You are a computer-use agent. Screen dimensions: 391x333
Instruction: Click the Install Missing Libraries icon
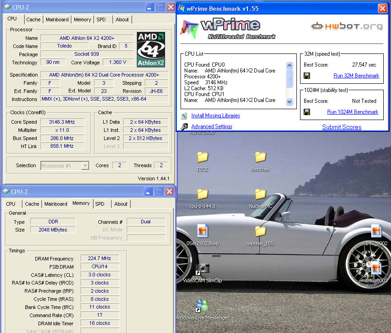click(x=184, y=116)
